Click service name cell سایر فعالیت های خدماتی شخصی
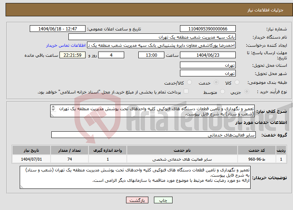This screenshot has width=293, height=210. coord(182,159)
